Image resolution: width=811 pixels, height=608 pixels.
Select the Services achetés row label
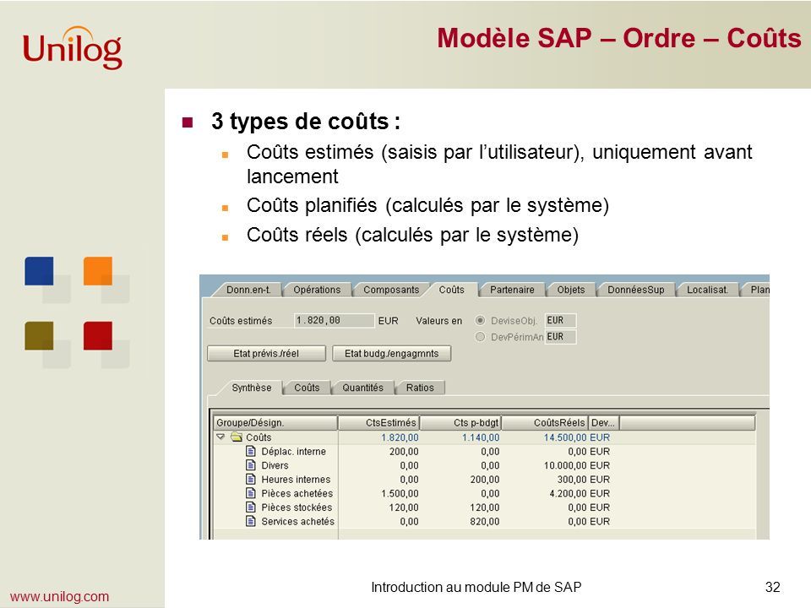(x=297, y=521)
